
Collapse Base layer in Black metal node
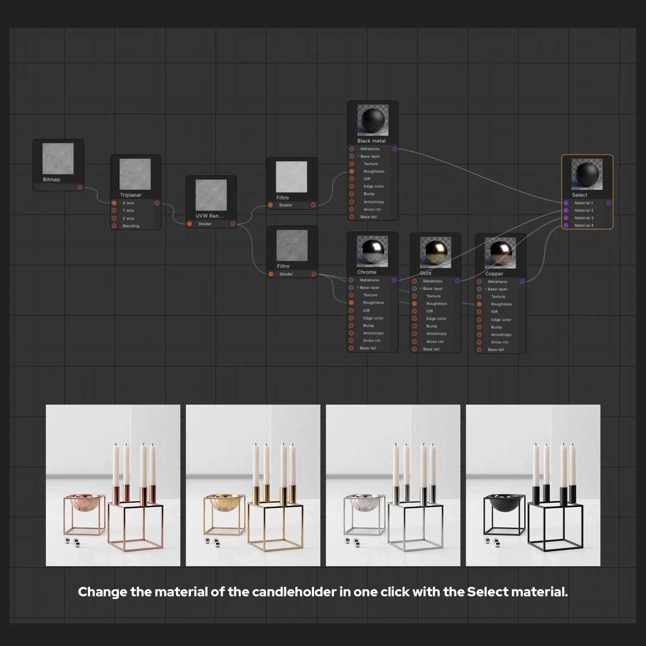coord(358,156)
